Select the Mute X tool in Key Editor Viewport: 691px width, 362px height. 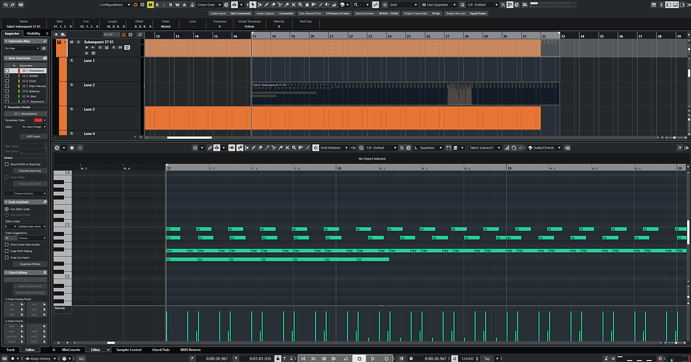point(287,148)
